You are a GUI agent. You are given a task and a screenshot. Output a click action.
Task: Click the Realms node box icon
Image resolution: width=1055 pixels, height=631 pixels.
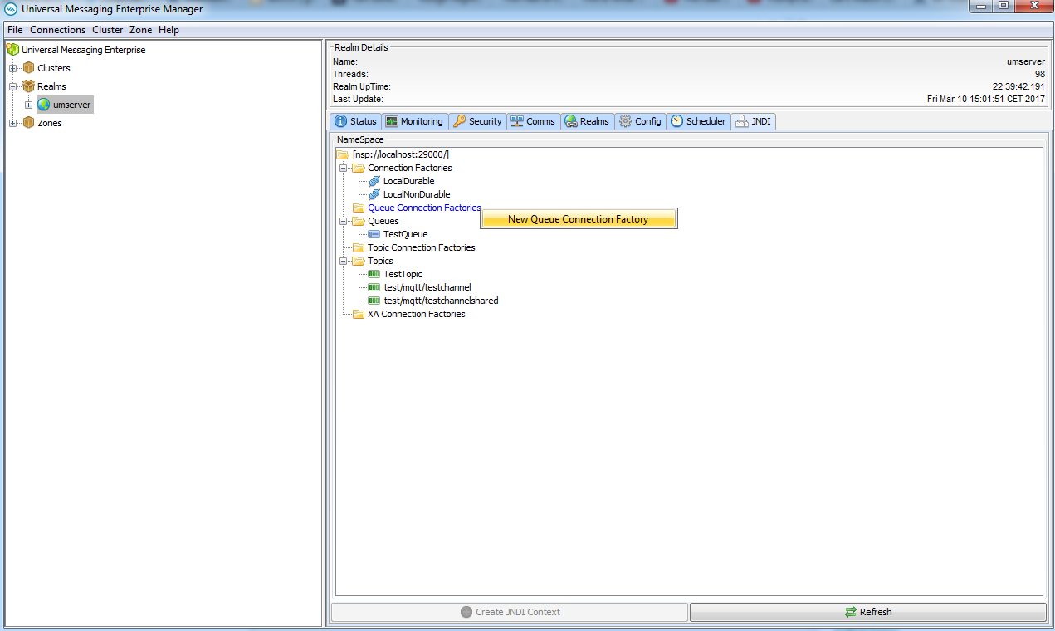tap(29, 86)
